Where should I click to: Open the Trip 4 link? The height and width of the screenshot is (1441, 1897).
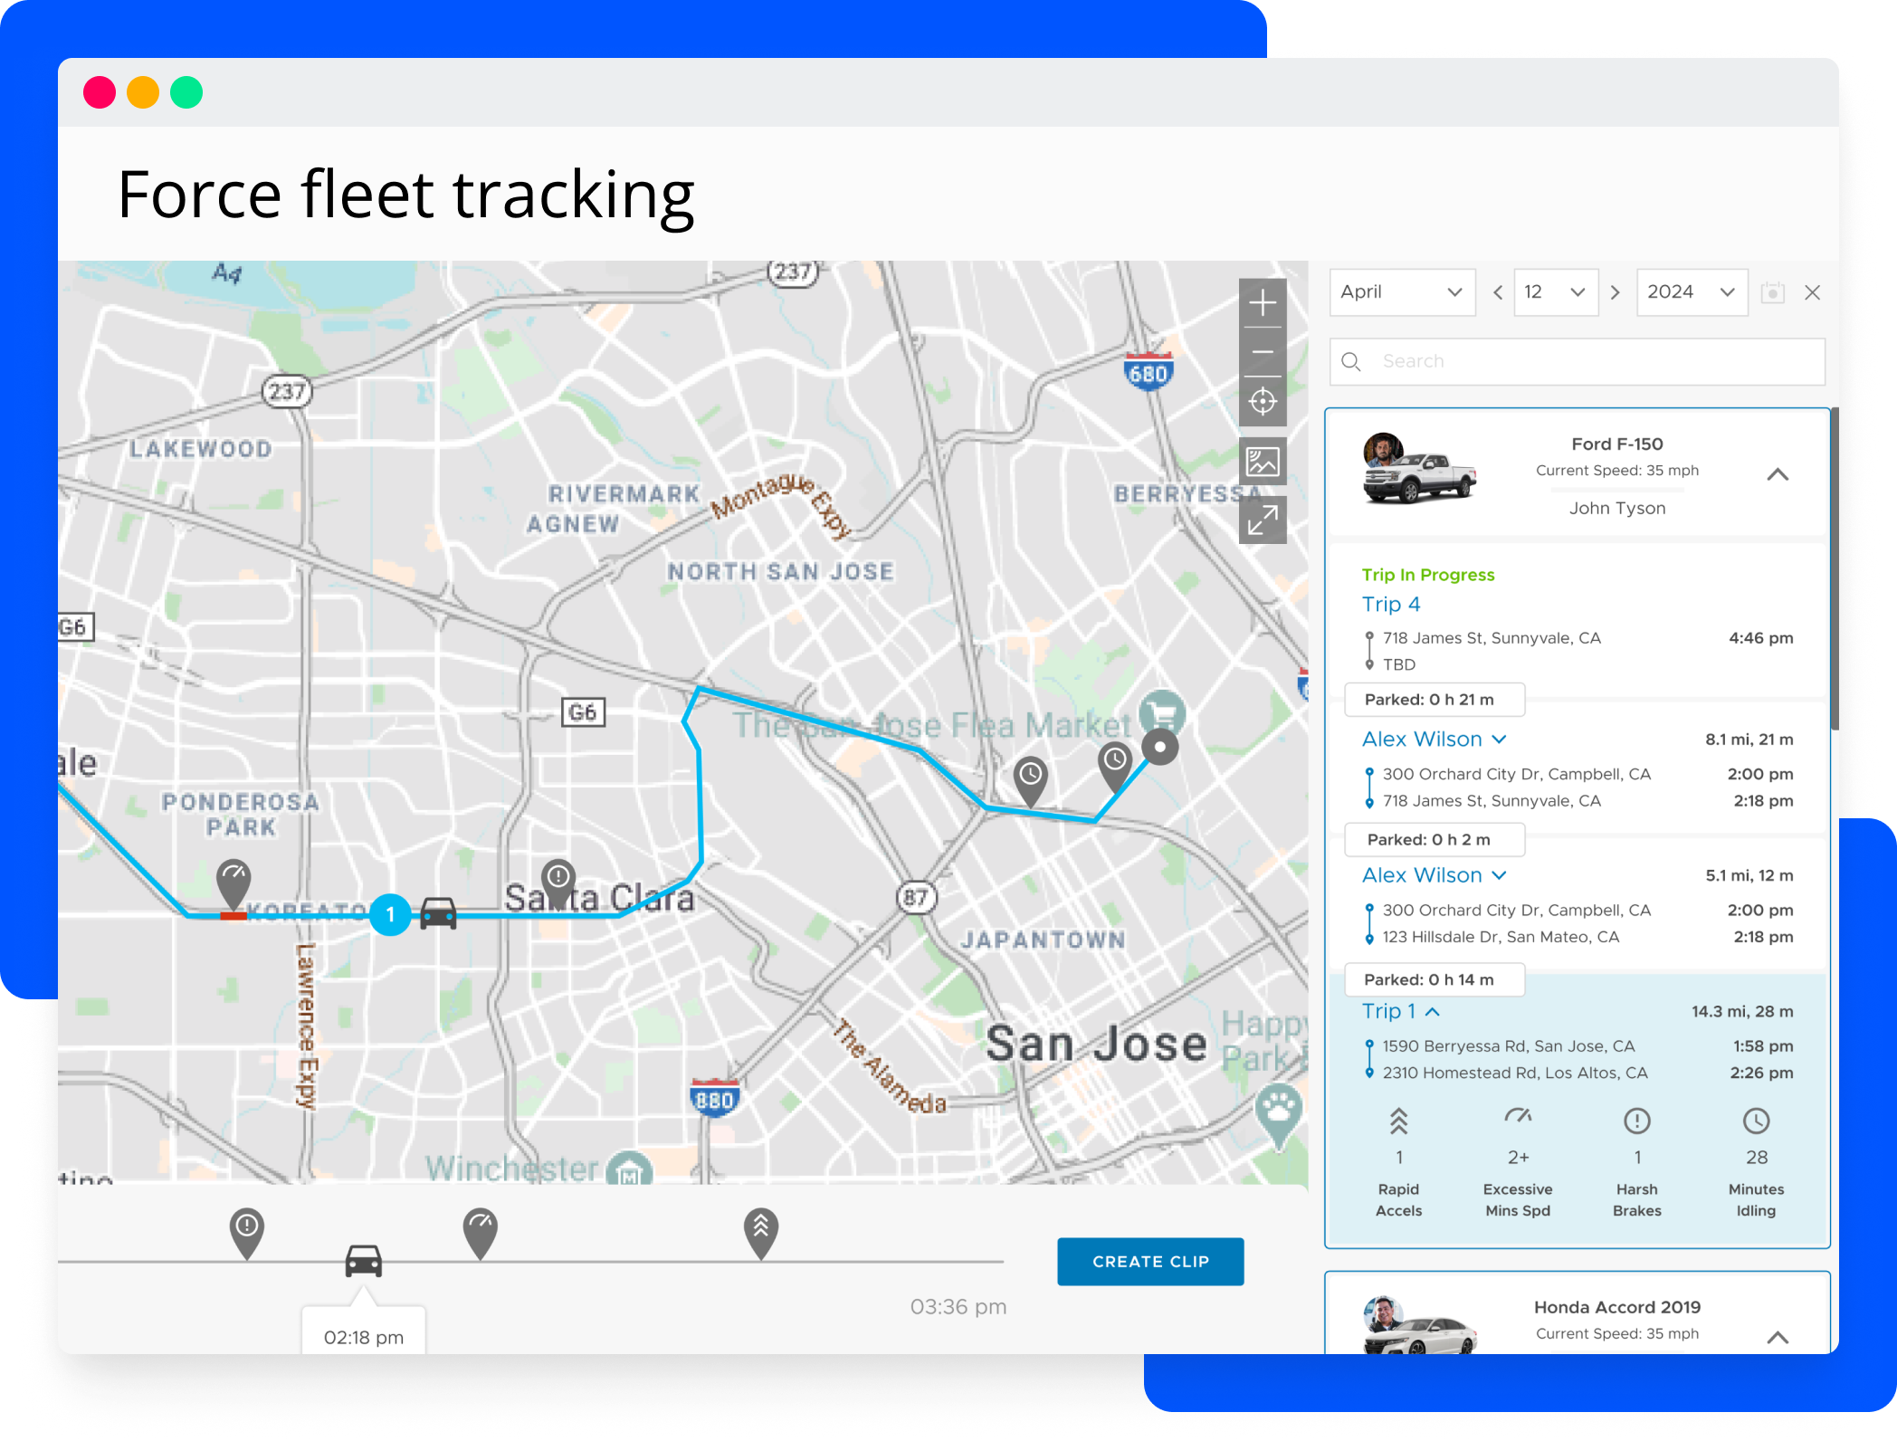point(1391,604)
